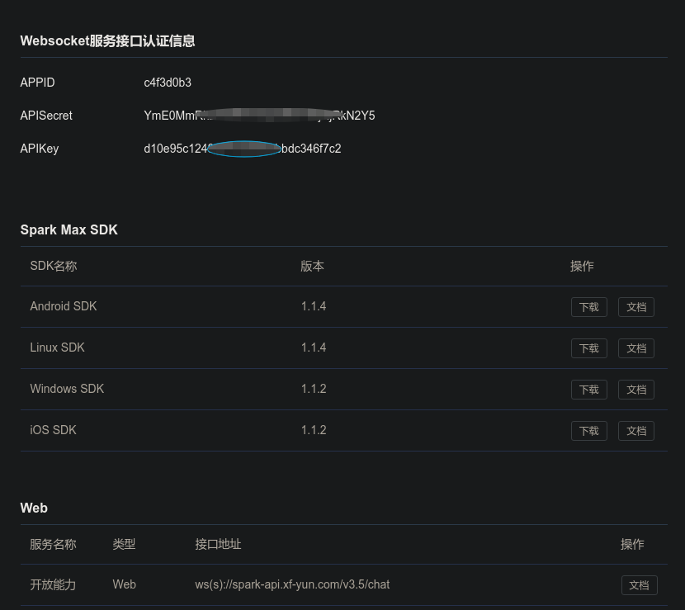The height and width of the screenshot is (610, 685).
Task: Select the iOS SDK row name
Action: [x=54, y=430]
